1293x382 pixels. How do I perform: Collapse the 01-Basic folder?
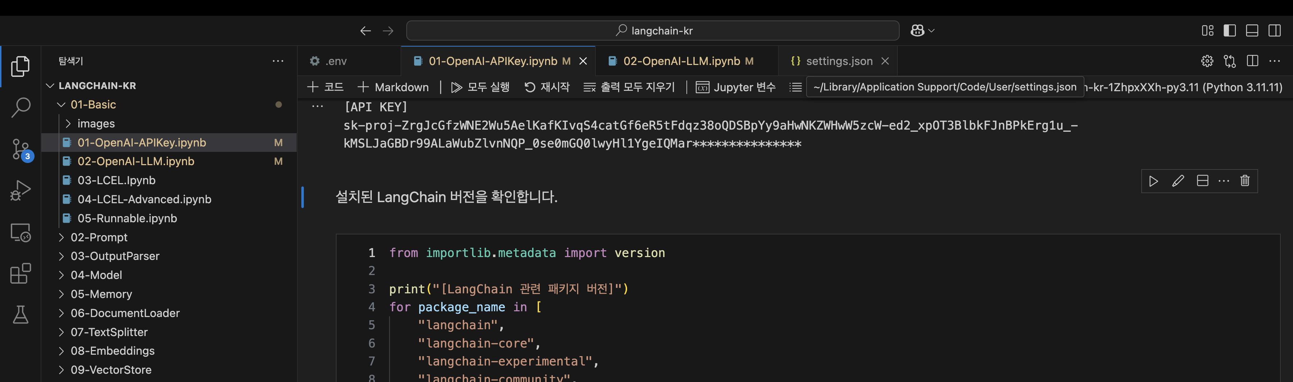[169, 105]
